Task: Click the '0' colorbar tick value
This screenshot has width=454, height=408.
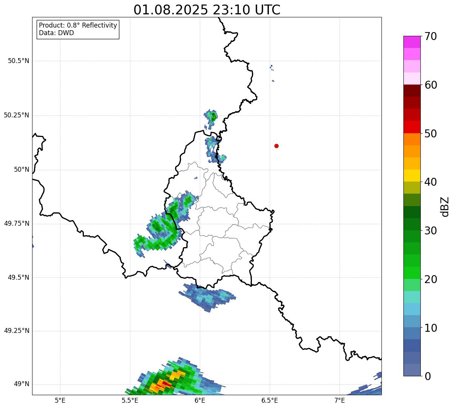Action: click(x=427, y=376)
